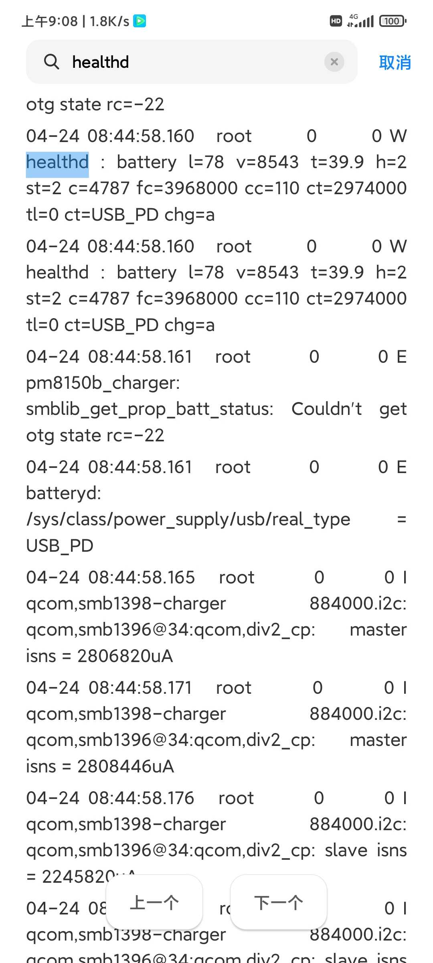Tap the 1.8K/s network speed indicator
The width and height of the screenshot is (433, 963).
(109, 21)
